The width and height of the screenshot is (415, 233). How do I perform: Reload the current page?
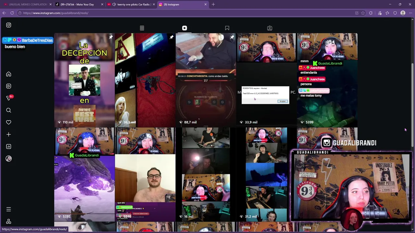12,13
